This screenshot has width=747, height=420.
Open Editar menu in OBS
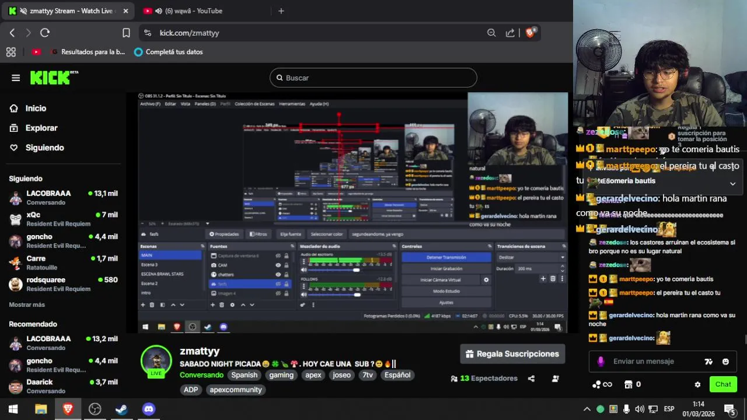pos(170,104)
